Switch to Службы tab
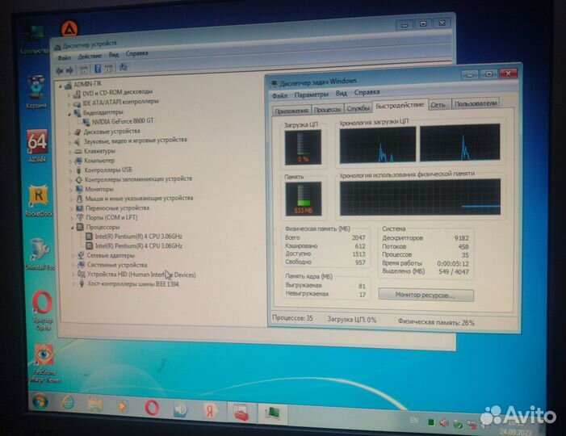566x436 pixels. click(358, 108)
